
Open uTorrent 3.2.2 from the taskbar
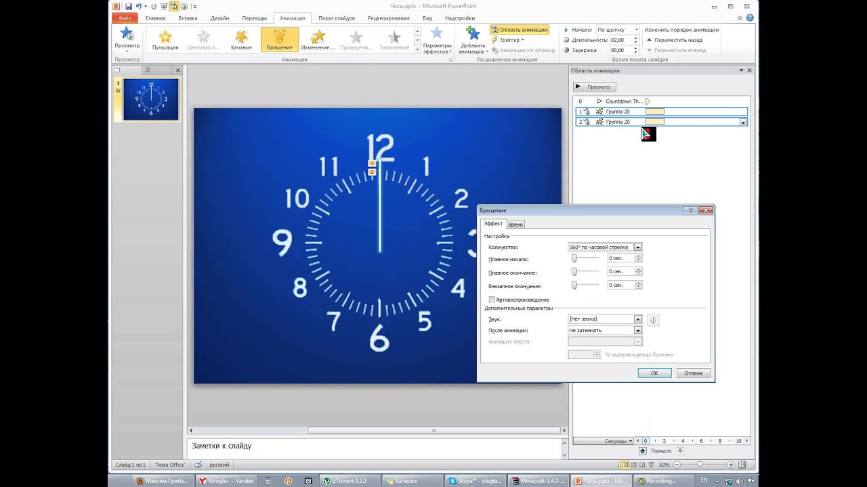pyautogui.click(x=349, y=481)
